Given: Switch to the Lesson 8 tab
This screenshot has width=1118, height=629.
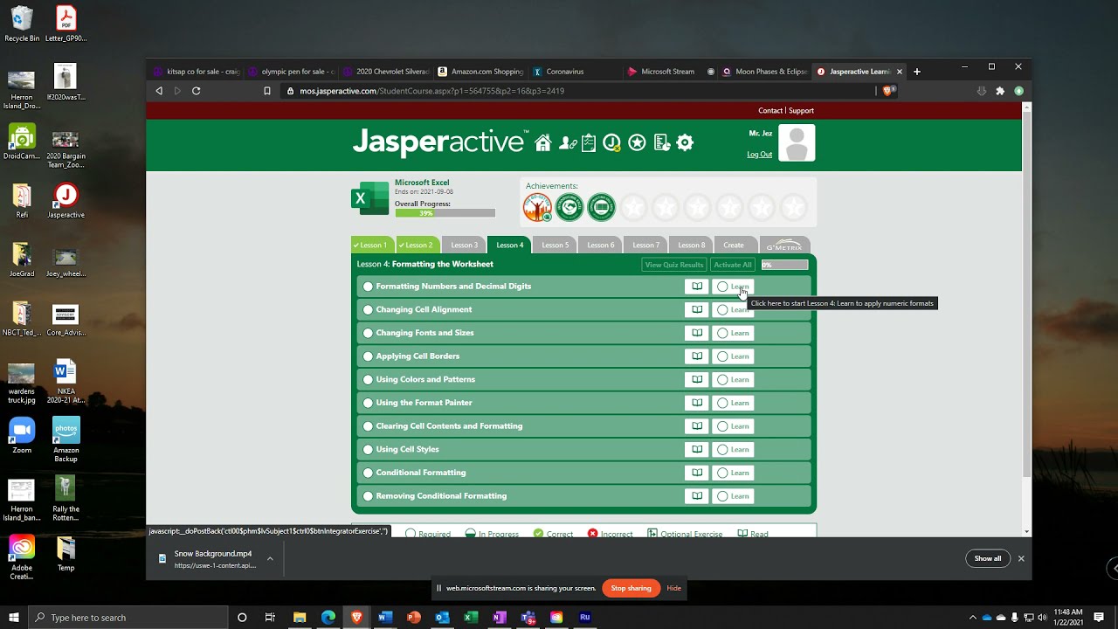Looking at the screenshot, I should pyautogui.click(x=691, y=245).
